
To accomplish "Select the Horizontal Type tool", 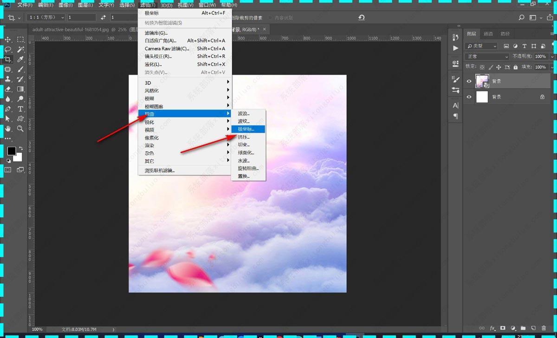I will coord(20,109).
